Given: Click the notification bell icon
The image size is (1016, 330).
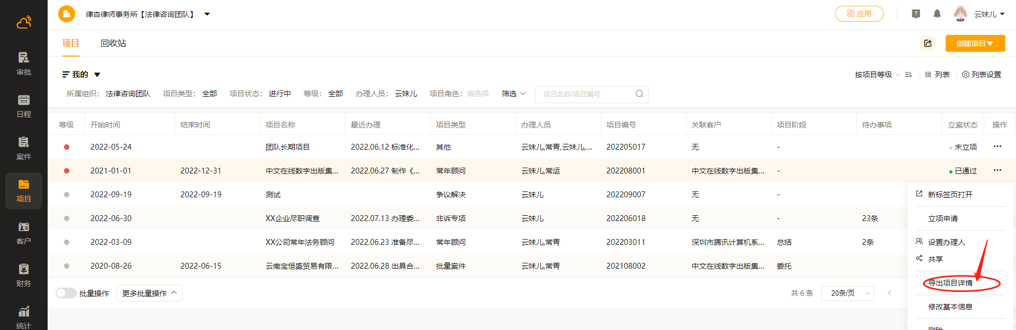Looking at the screenshot, I should pos(937,14).
